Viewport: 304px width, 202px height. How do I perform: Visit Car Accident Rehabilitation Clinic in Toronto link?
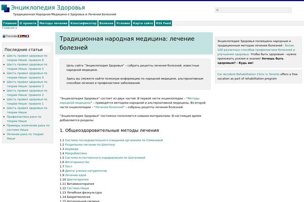248,74
